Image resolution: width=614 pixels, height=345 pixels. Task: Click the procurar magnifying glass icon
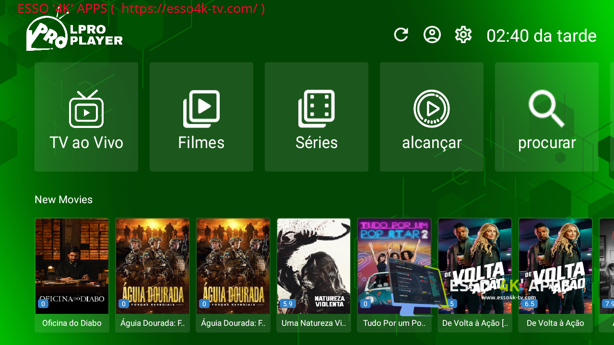pos(547,109)
